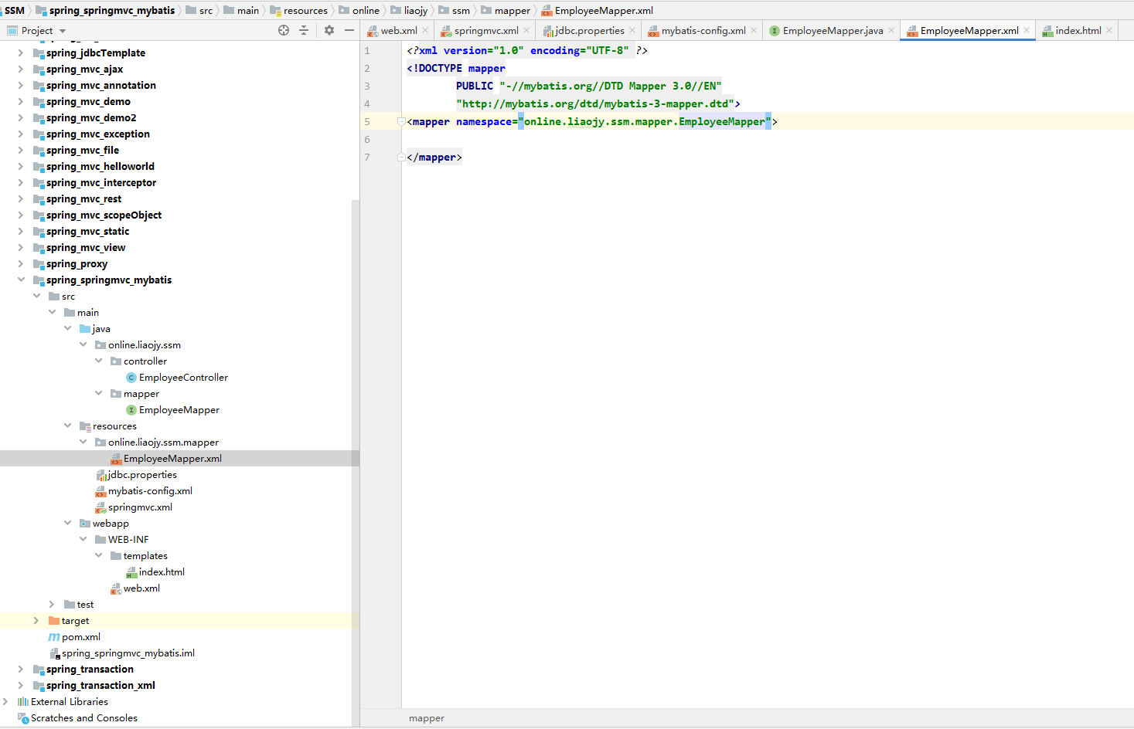This screenshot has width=1134, height=729.
Task: Hide the Project tool window
Action: (x=349, y=30)
